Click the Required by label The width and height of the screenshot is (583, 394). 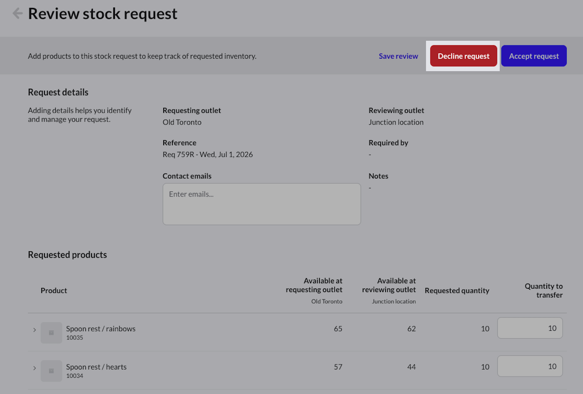[x=388, y=143]
